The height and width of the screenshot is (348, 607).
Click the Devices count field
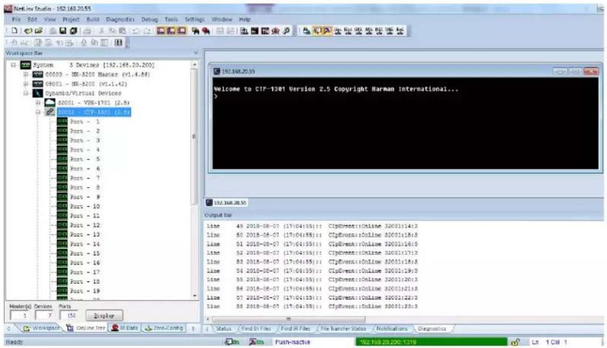pyautogui.click(x=44, y=316)
